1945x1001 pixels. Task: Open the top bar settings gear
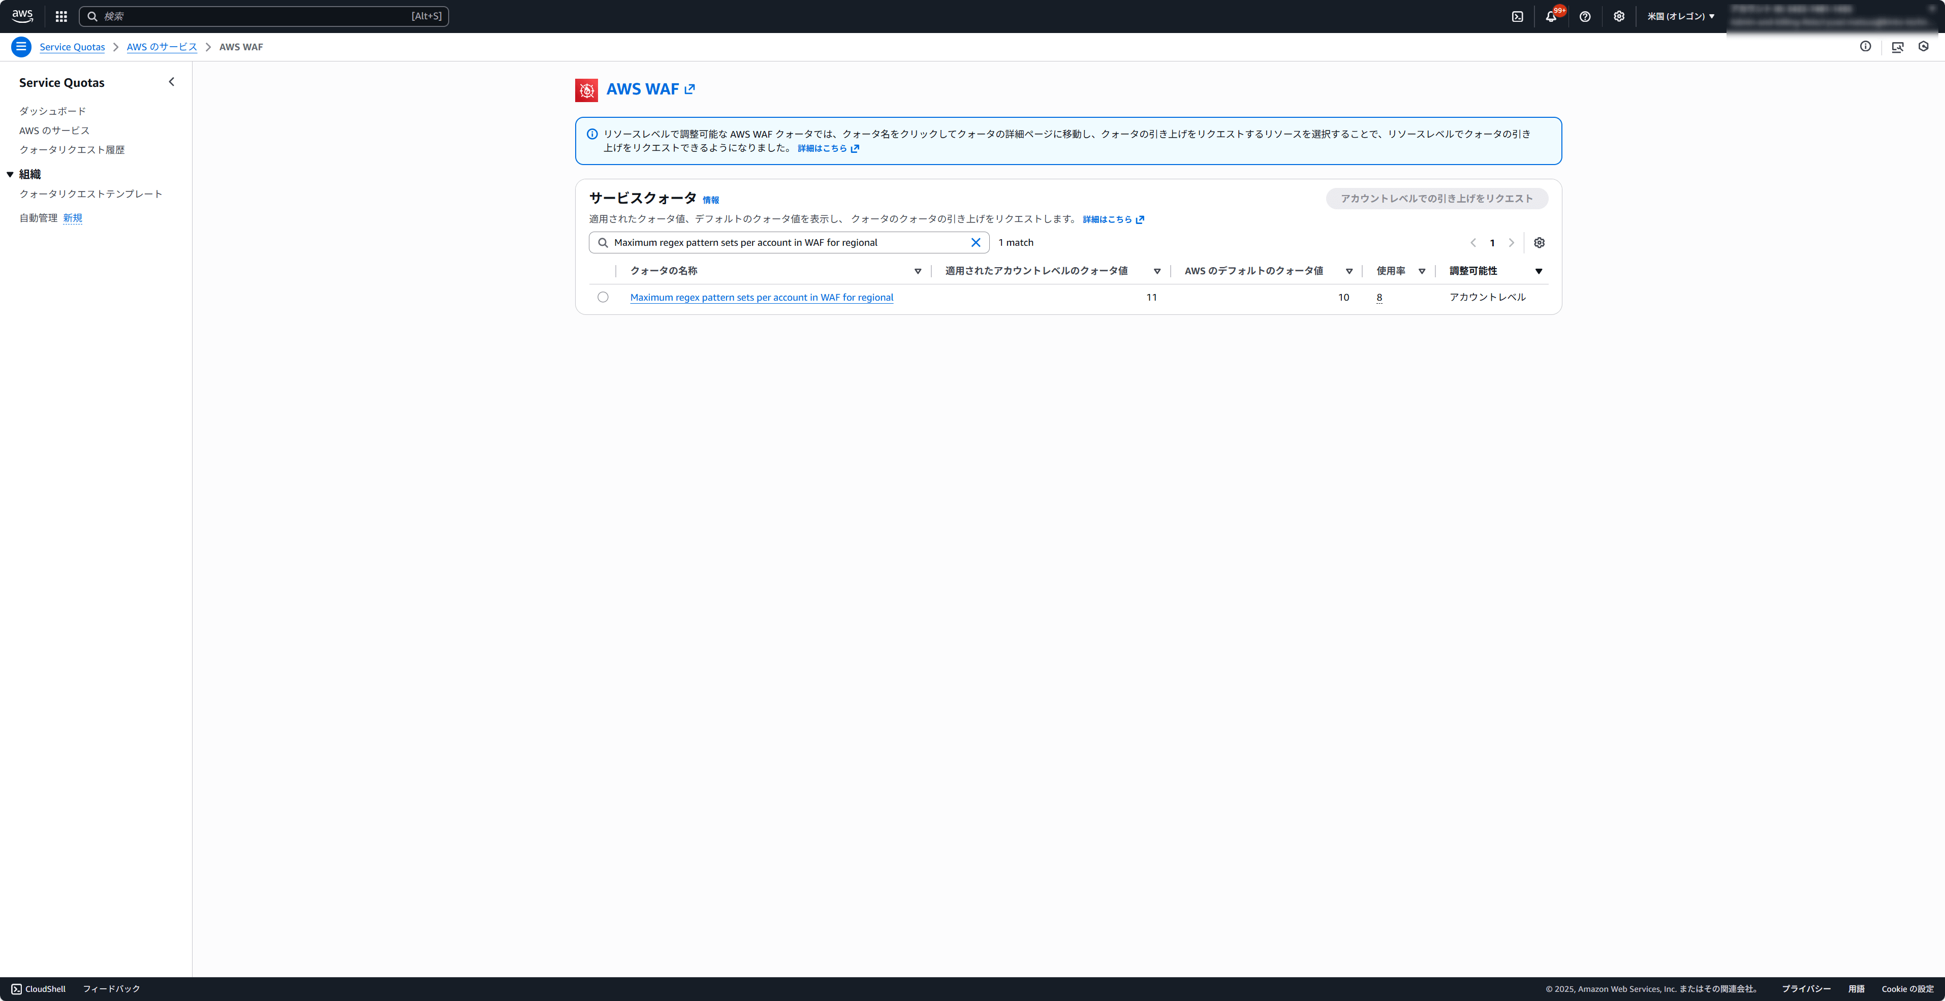[1619, 16]
